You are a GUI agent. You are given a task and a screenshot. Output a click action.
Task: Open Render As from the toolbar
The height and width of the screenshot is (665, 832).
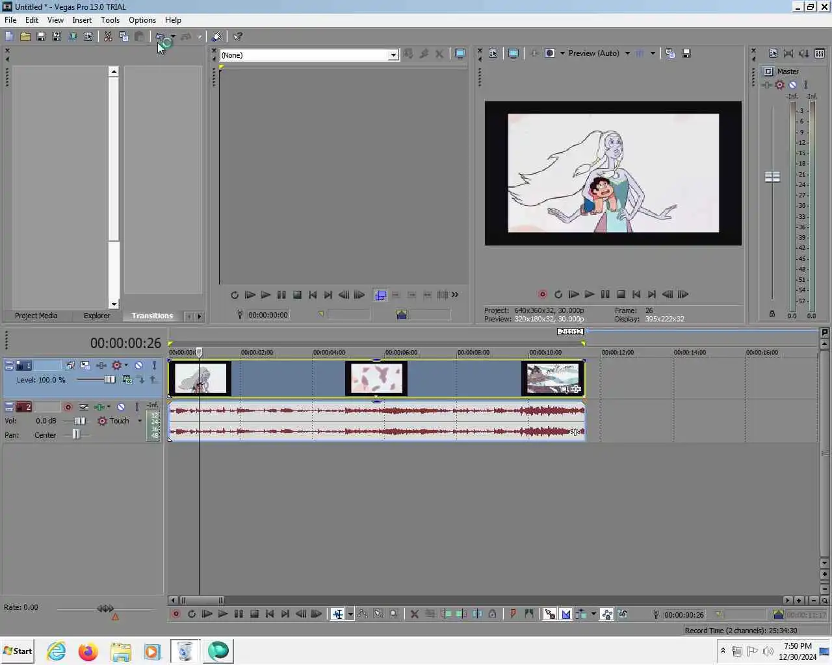72,37
